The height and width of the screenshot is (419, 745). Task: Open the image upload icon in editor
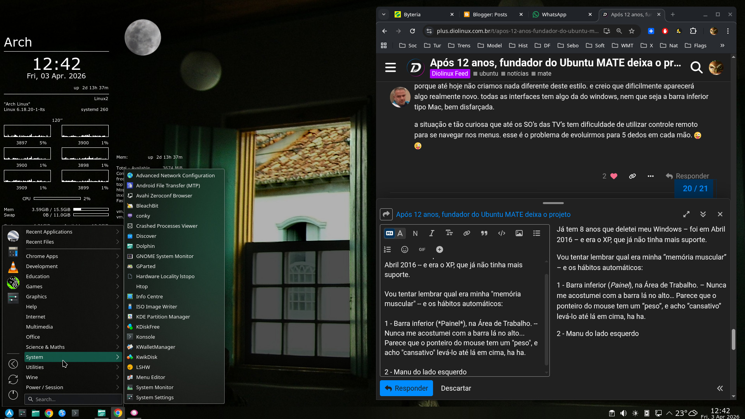click(519, 233)
